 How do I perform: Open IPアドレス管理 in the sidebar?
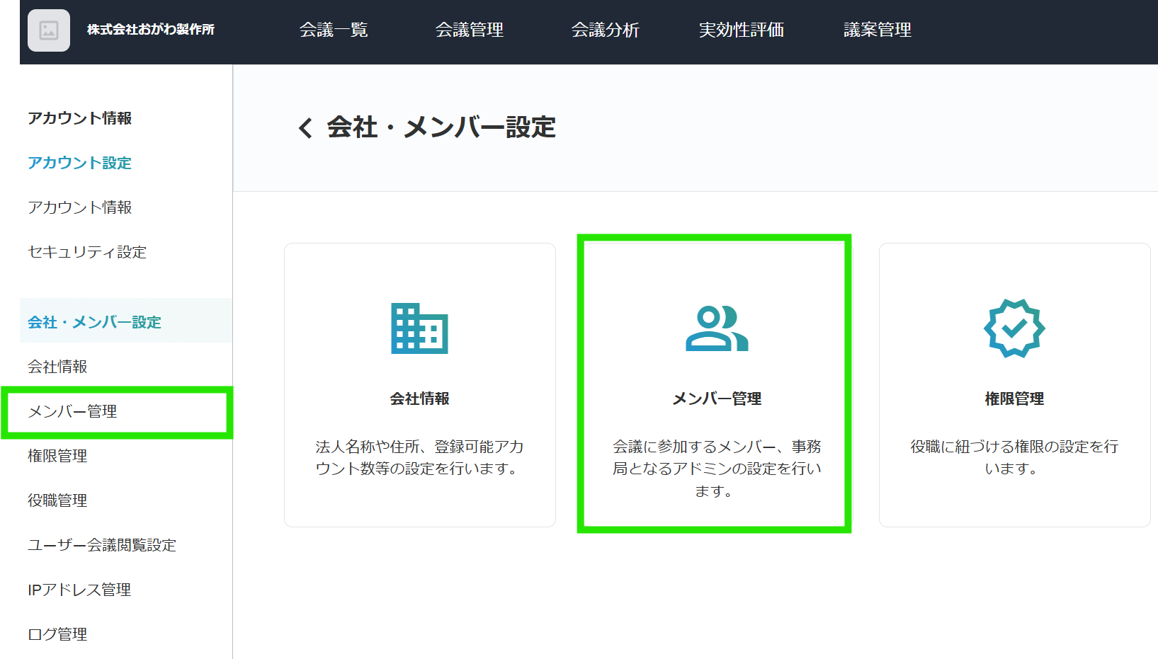pos(79,590)
